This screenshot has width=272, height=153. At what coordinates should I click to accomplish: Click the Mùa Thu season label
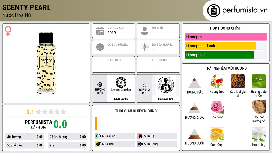coord(108,144)
